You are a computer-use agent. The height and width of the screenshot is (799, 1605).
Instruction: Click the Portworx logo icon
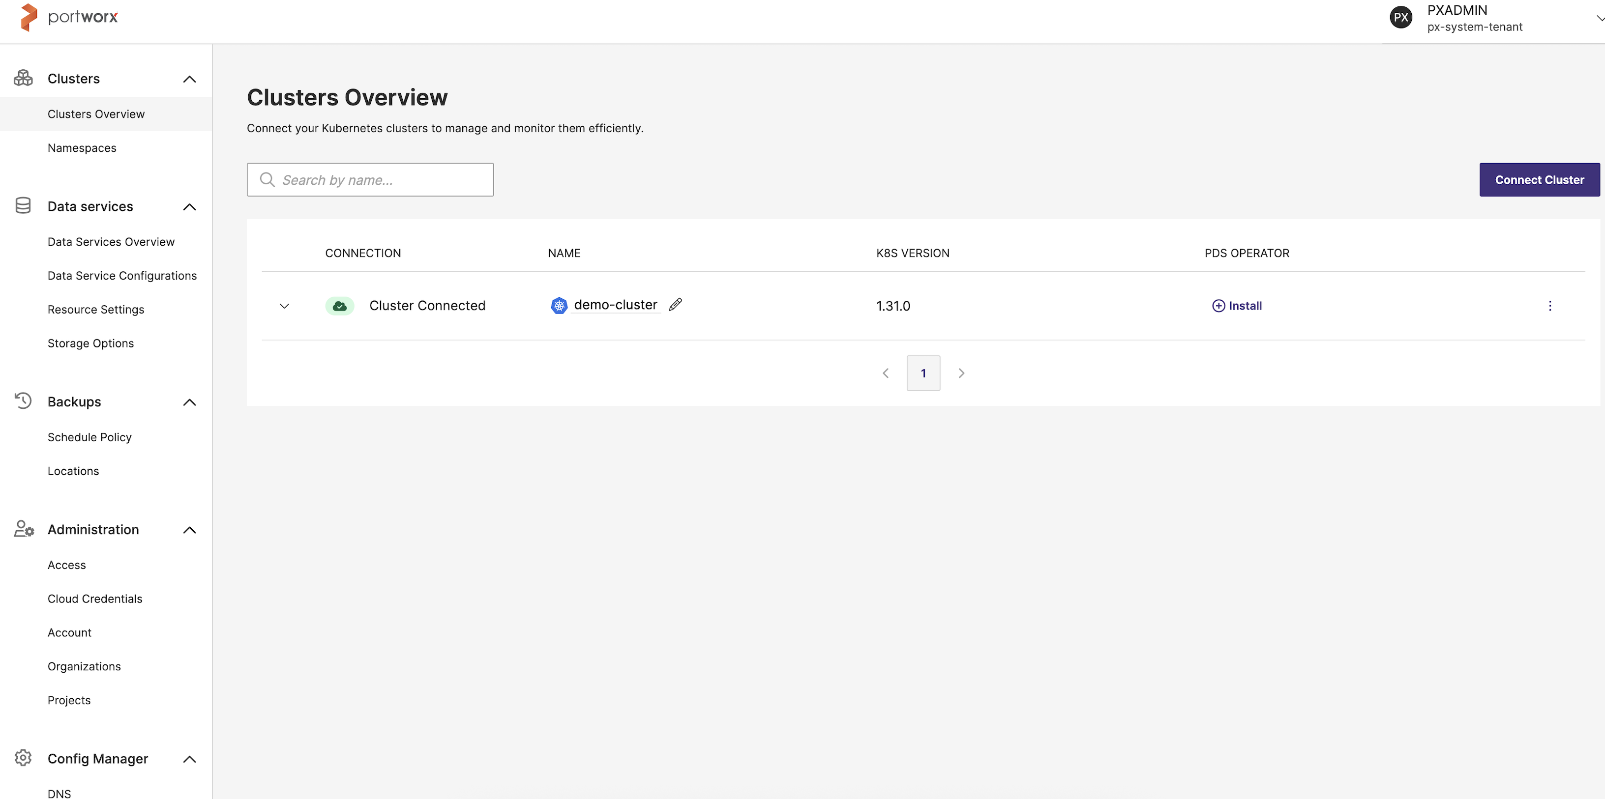pos(28,17)
